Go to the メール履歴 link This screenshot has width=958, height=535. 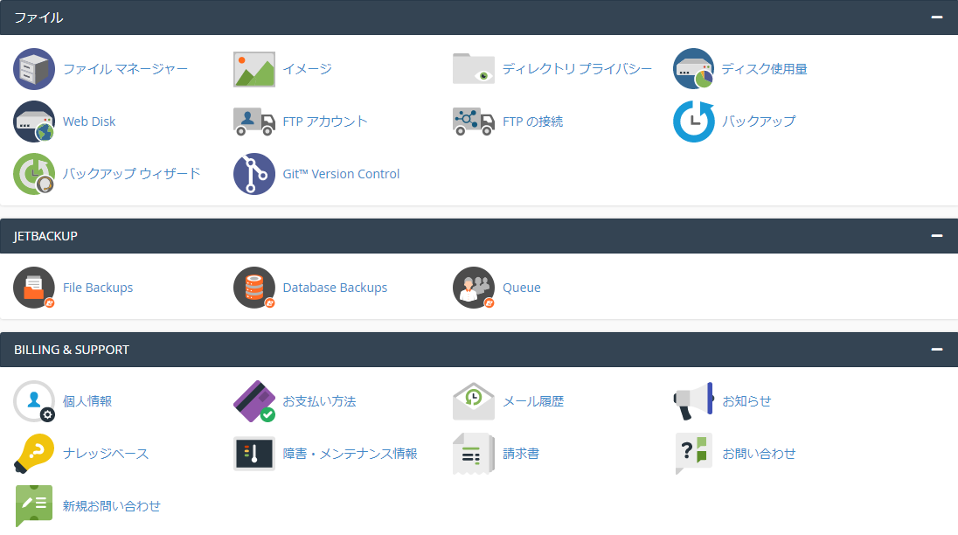(533, 401)
